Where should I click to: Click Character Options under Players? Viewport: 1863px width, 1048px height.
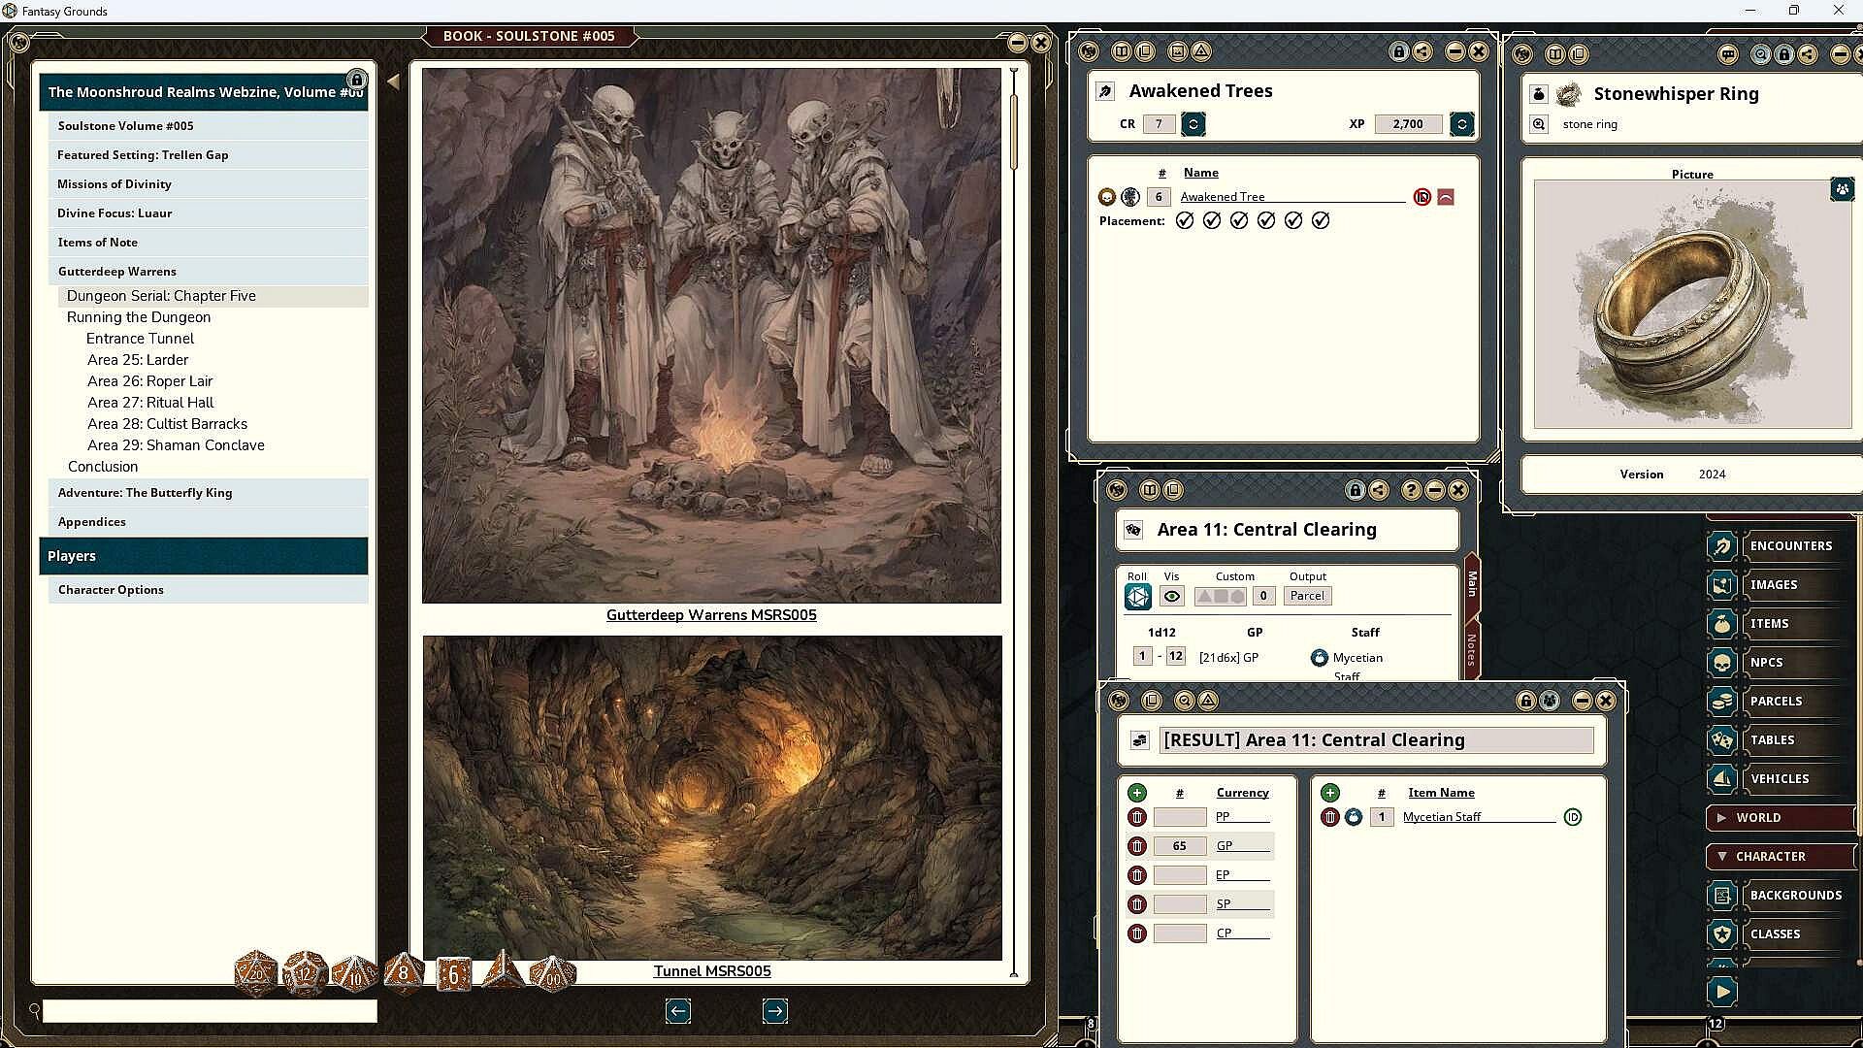point(208,590)
